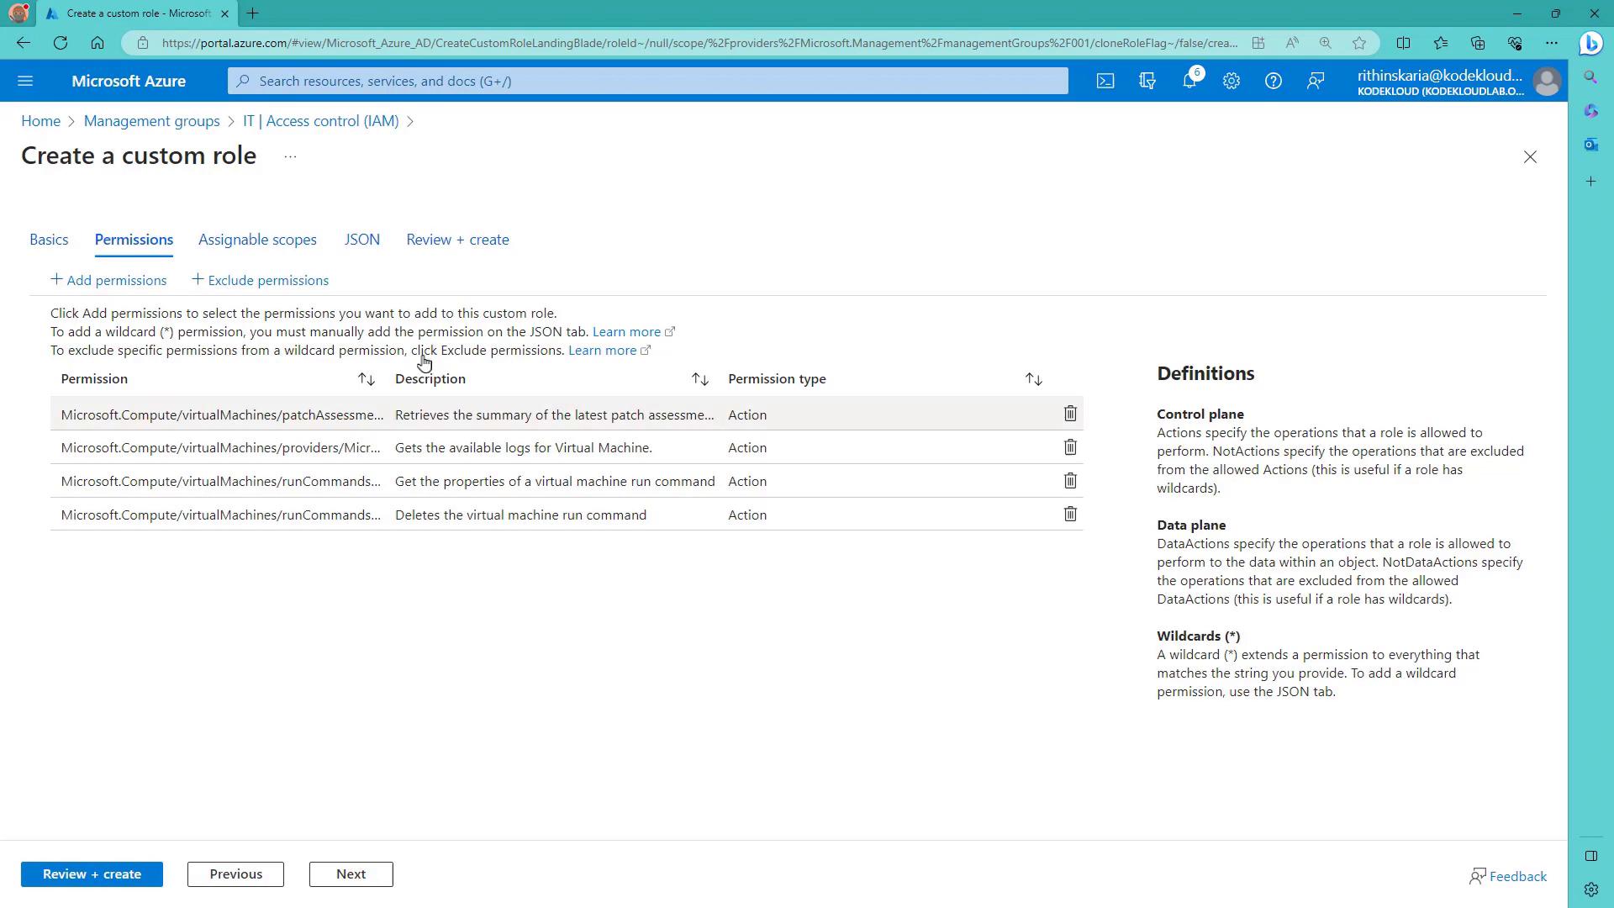Go to the IT Access control (IAM) breadcrumb

point(321,121)
